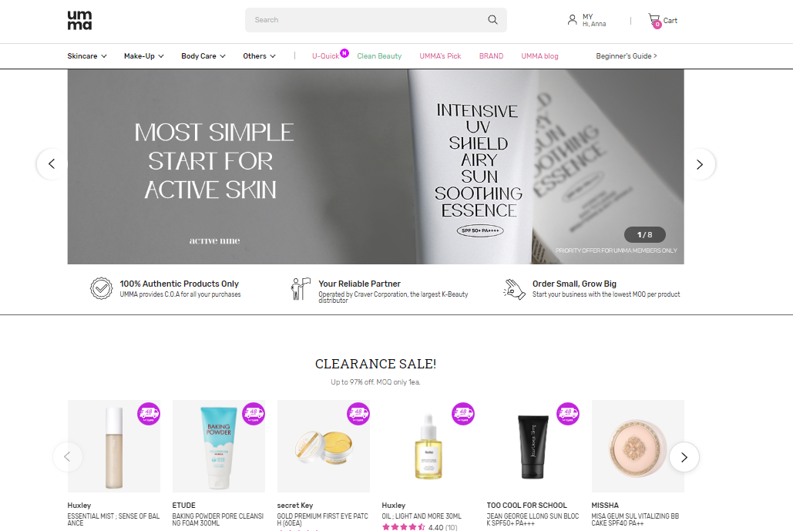Expand the Skincare dropdown menu

pyautogui.click(x=87, y=56)
